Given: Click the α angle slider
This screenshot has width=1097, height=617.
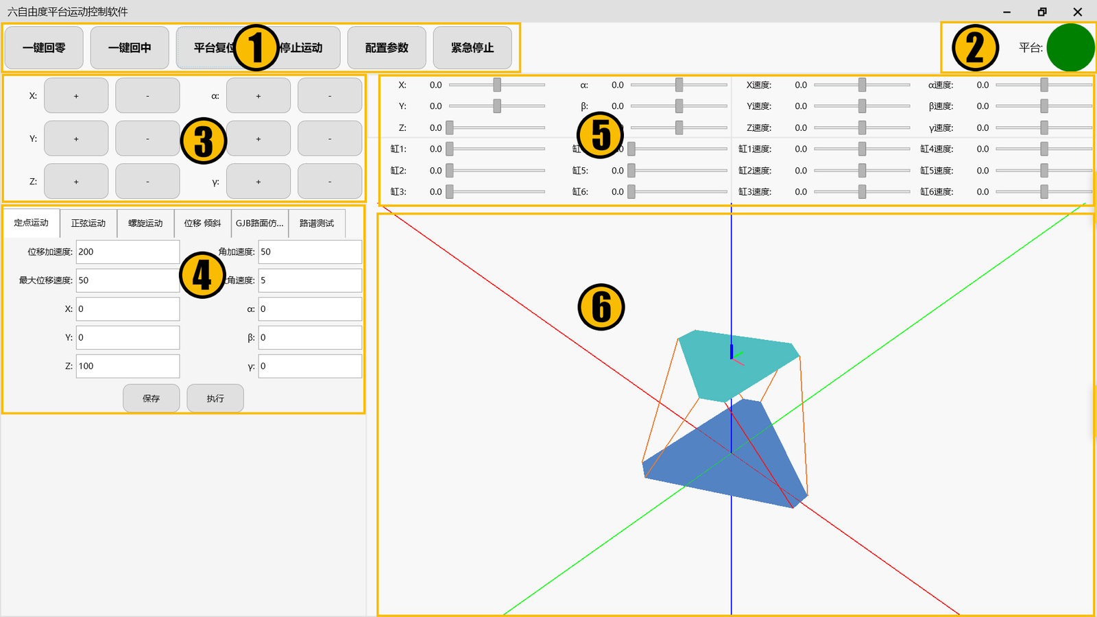Looking at the screenshot, I should click(679, 85).
